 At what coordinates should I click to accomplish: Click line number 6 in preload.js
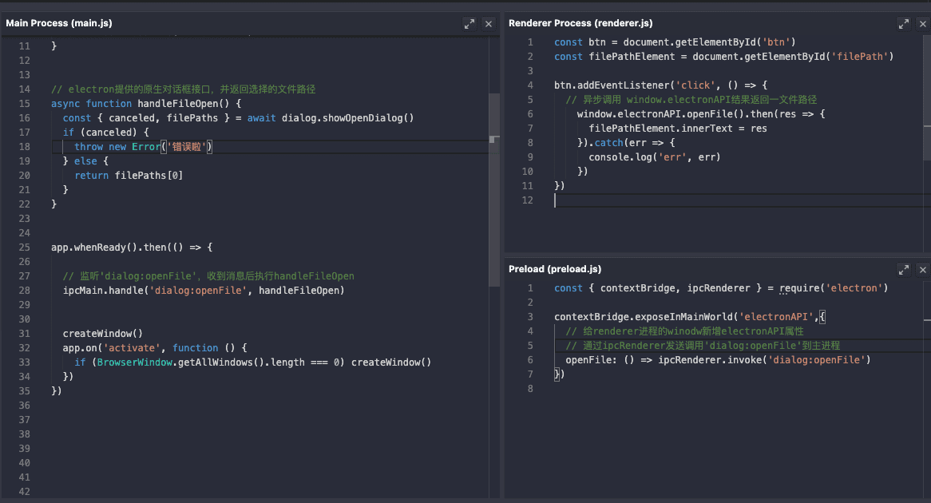point(529,360)
